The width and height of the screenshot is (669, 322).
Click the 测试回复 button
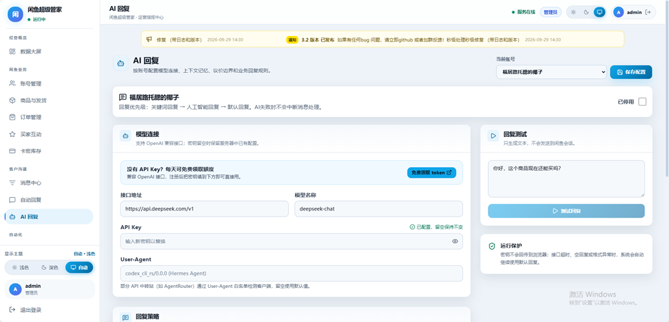tap(566, 211)
